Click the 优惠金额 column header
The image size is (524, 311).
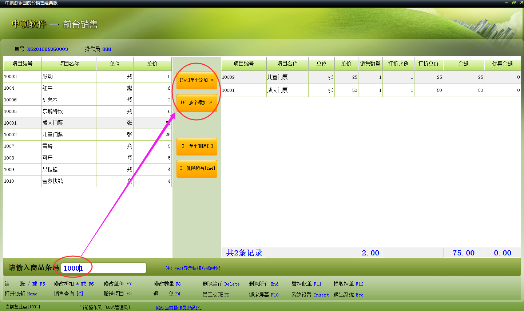point(503,64)
